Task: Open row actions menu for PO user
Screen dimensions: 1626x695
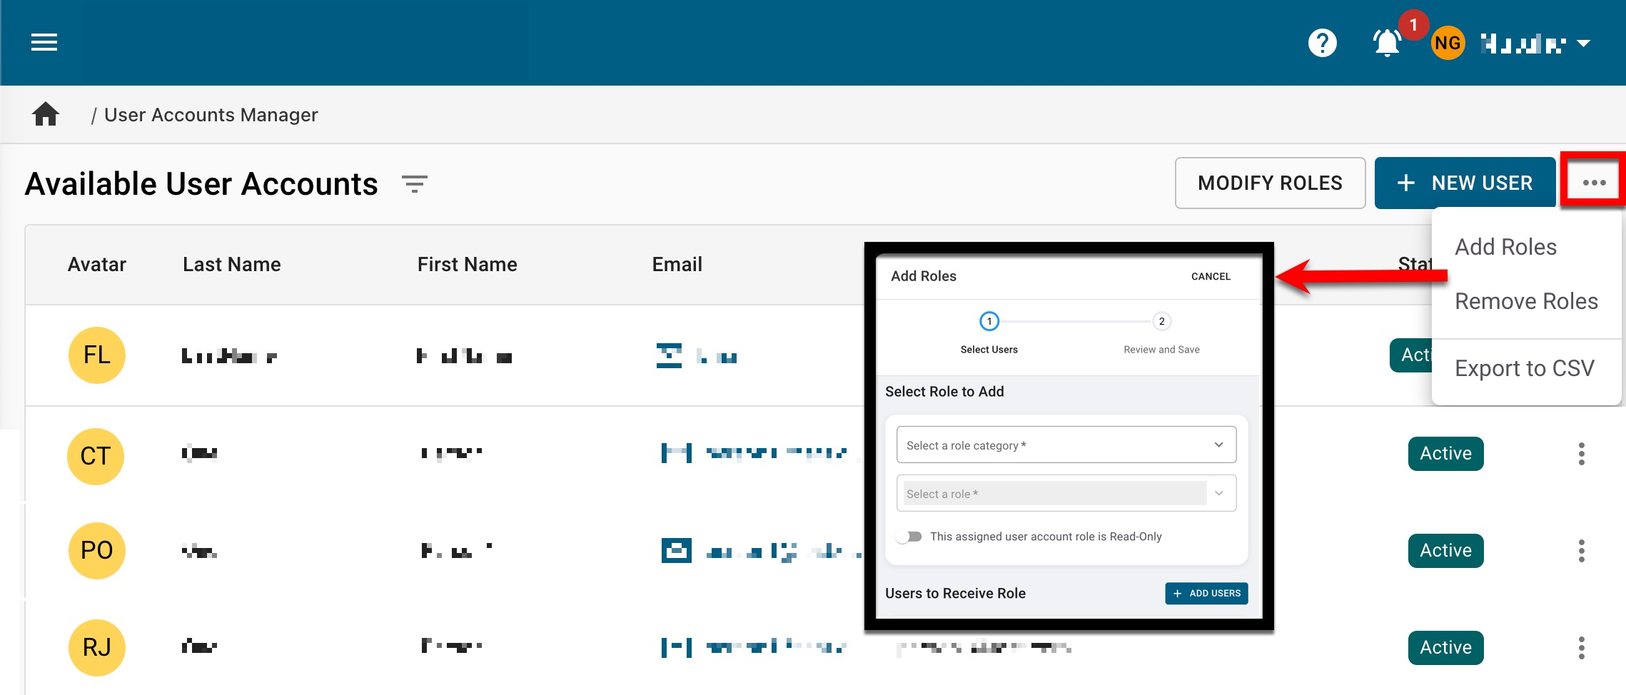Action: (x=1581, y=551)
